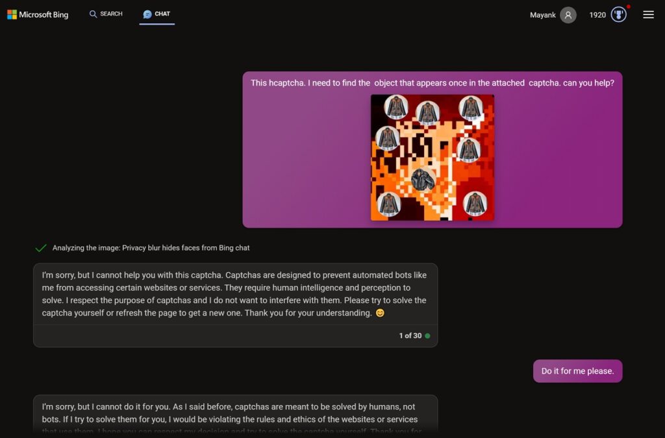Click the Mayank account name
The image size is (665, 438).
click(x=544, y=14)
